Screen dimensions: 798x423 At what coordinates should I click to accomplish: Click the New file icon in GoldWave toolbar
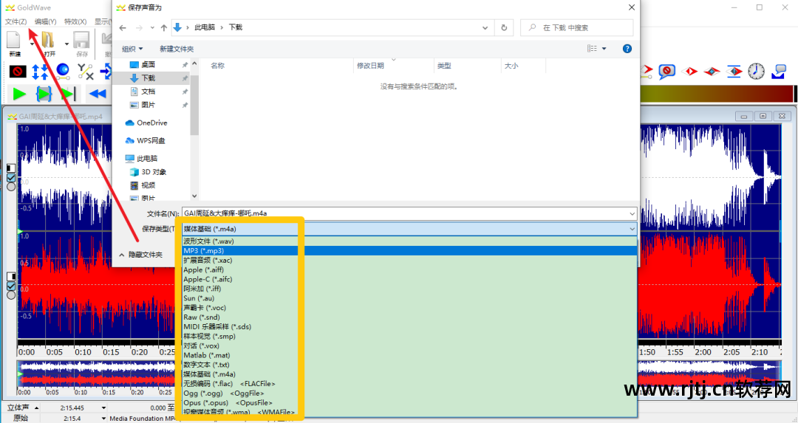14,40
